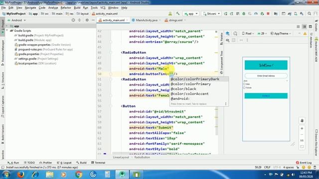The image size is (319, 179).
Task: Open the Android project view dropdown
Action: [16, 20]
